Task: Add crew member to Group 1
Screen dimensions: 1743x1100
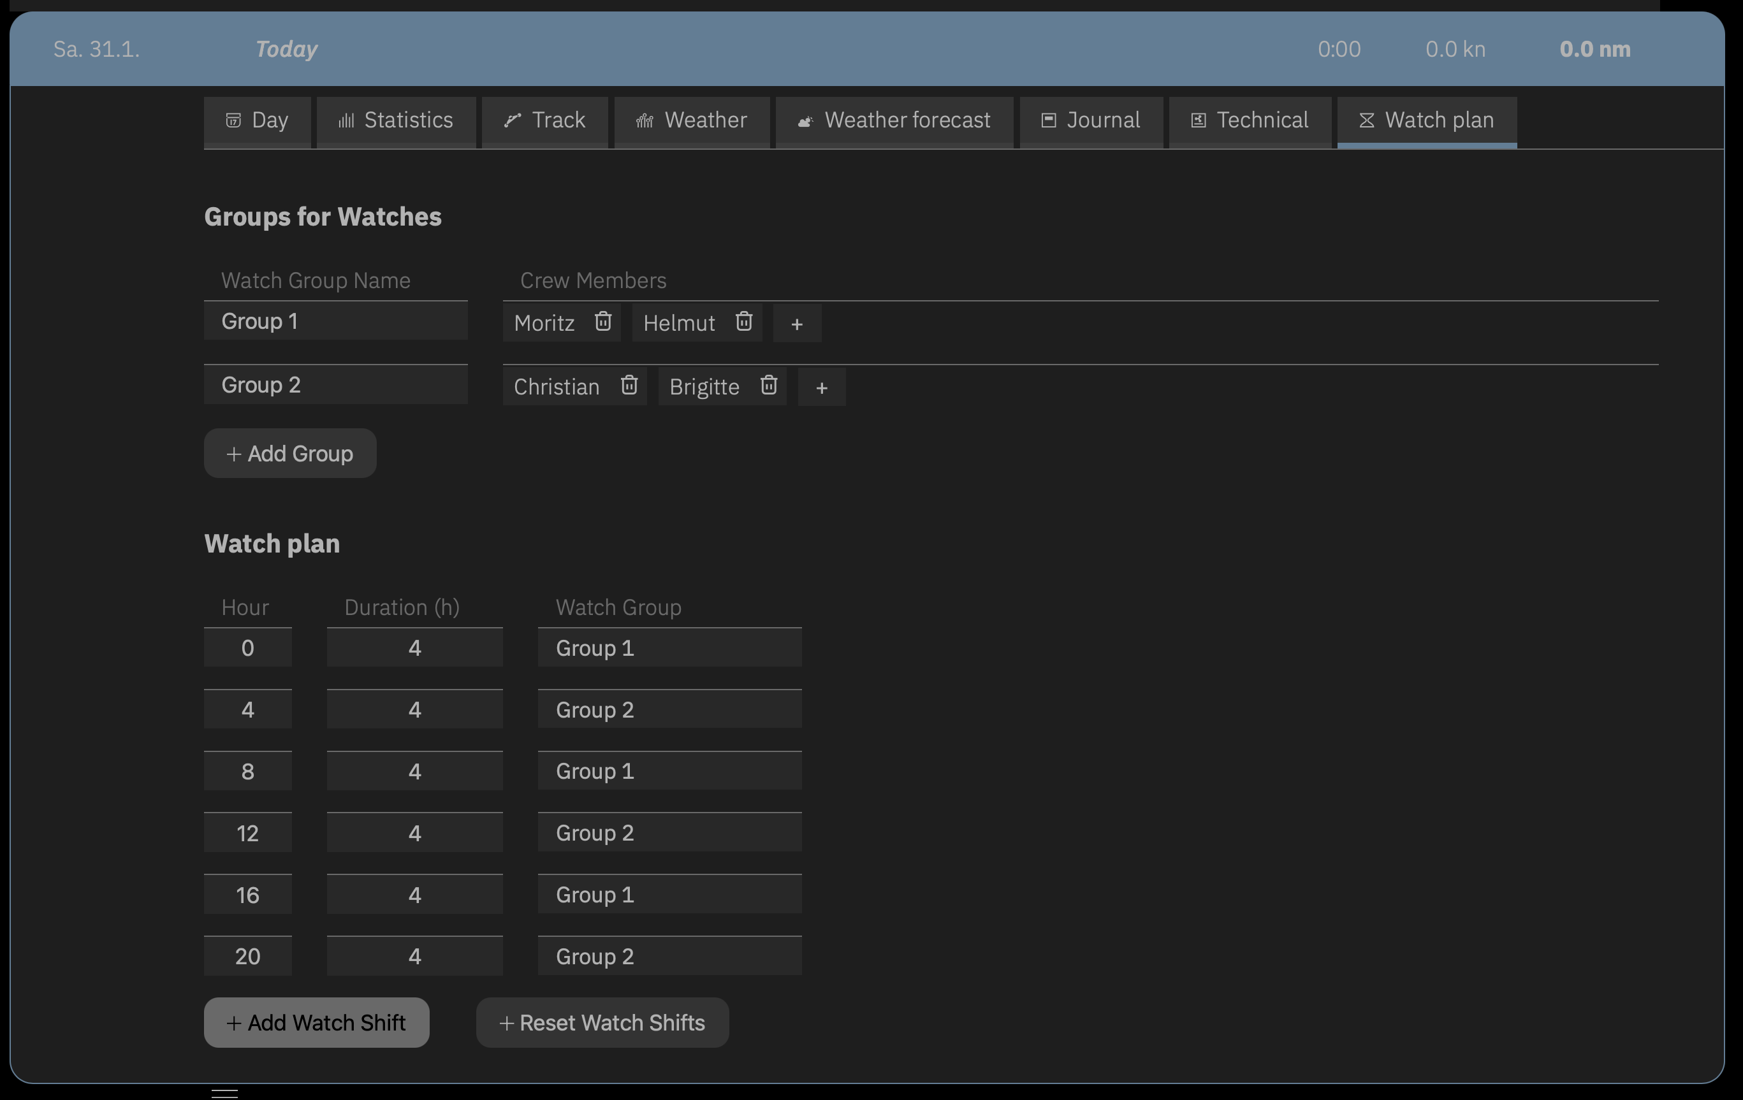Action: (796, 324)
